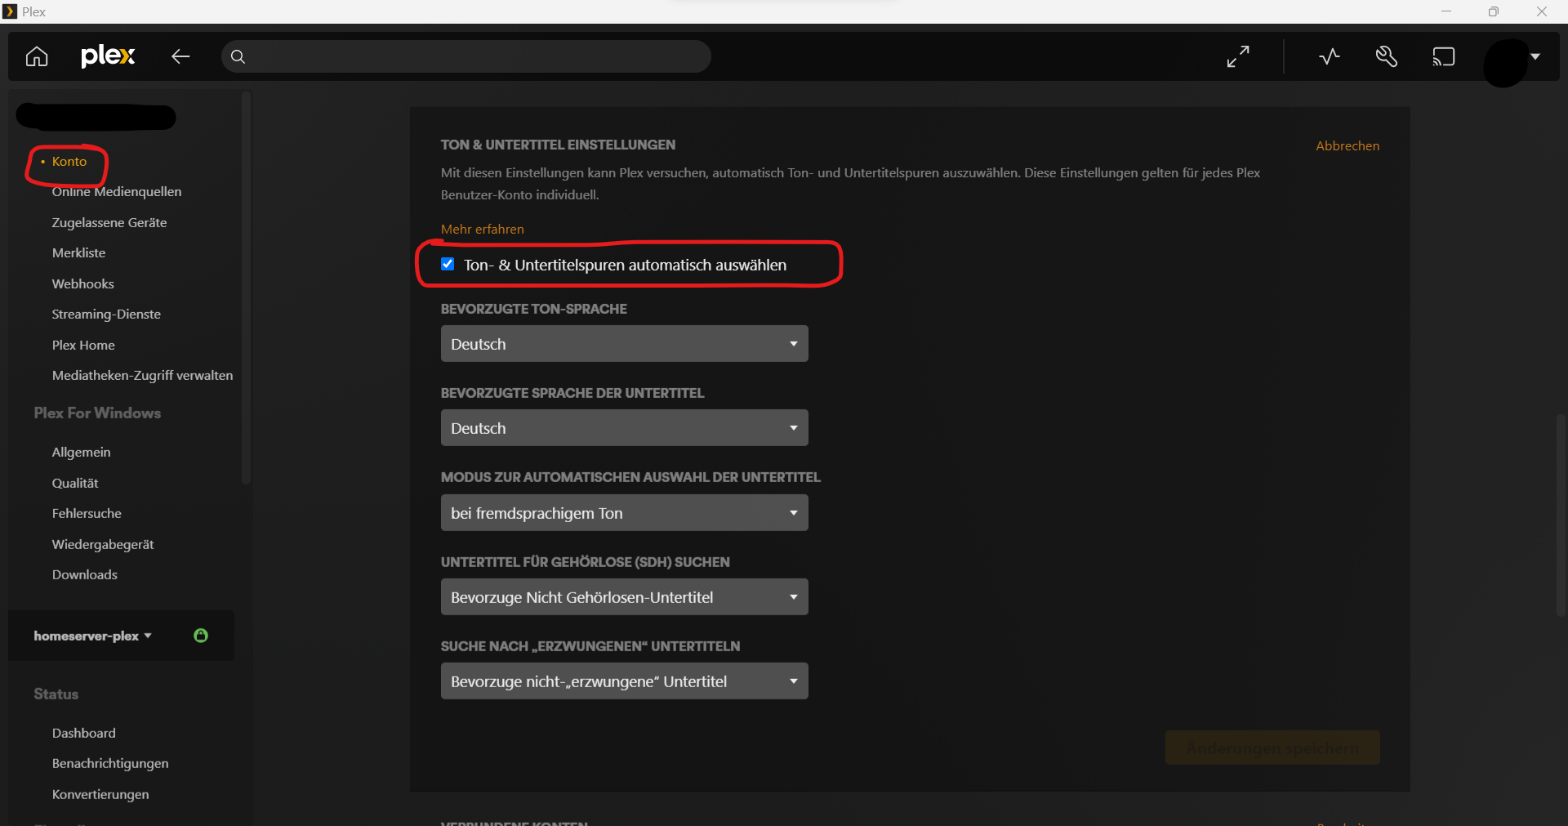Screen dimensions: 1568x826
Task: Click the green secure-connection lock icon
Action: (x=201, y=635)
